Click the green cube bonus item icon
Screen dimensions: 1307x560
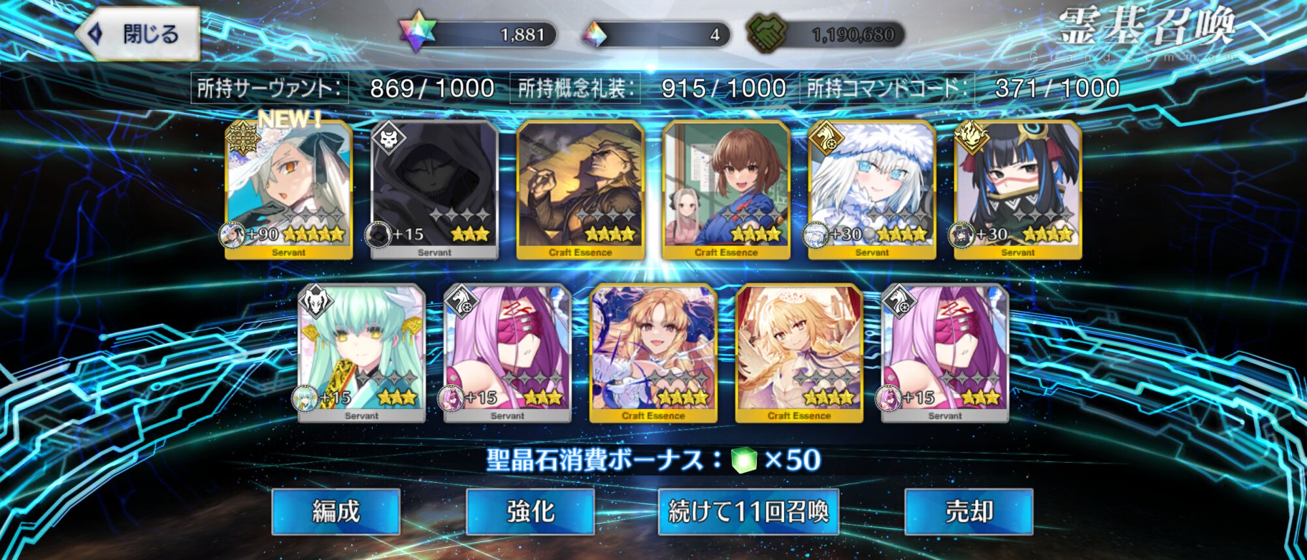click(744, 460)
